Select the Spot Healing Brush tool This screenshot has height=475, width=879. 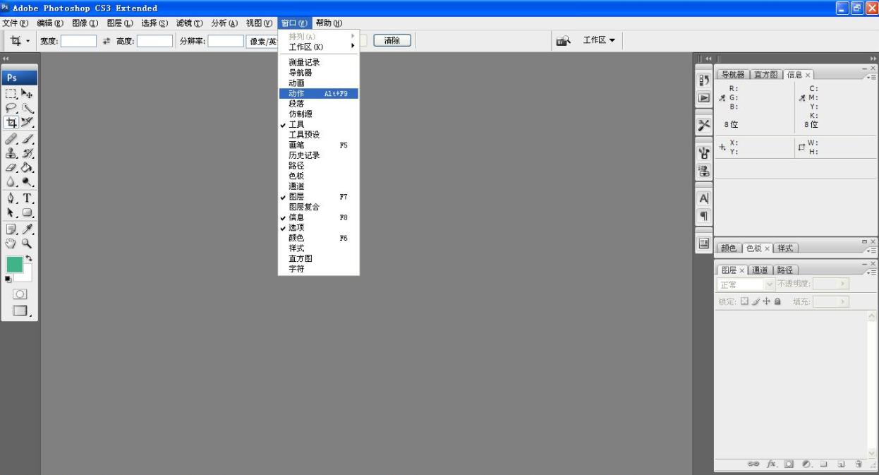coord(11,140)
